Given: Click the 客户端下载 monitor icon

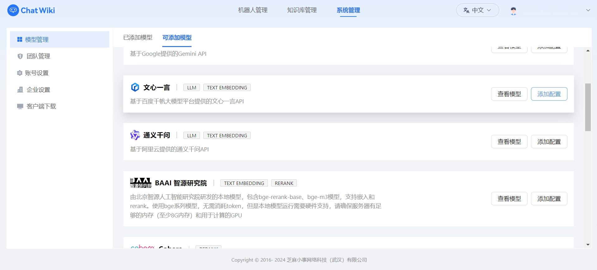Looking at the screenshot, I should click(20, 107).
